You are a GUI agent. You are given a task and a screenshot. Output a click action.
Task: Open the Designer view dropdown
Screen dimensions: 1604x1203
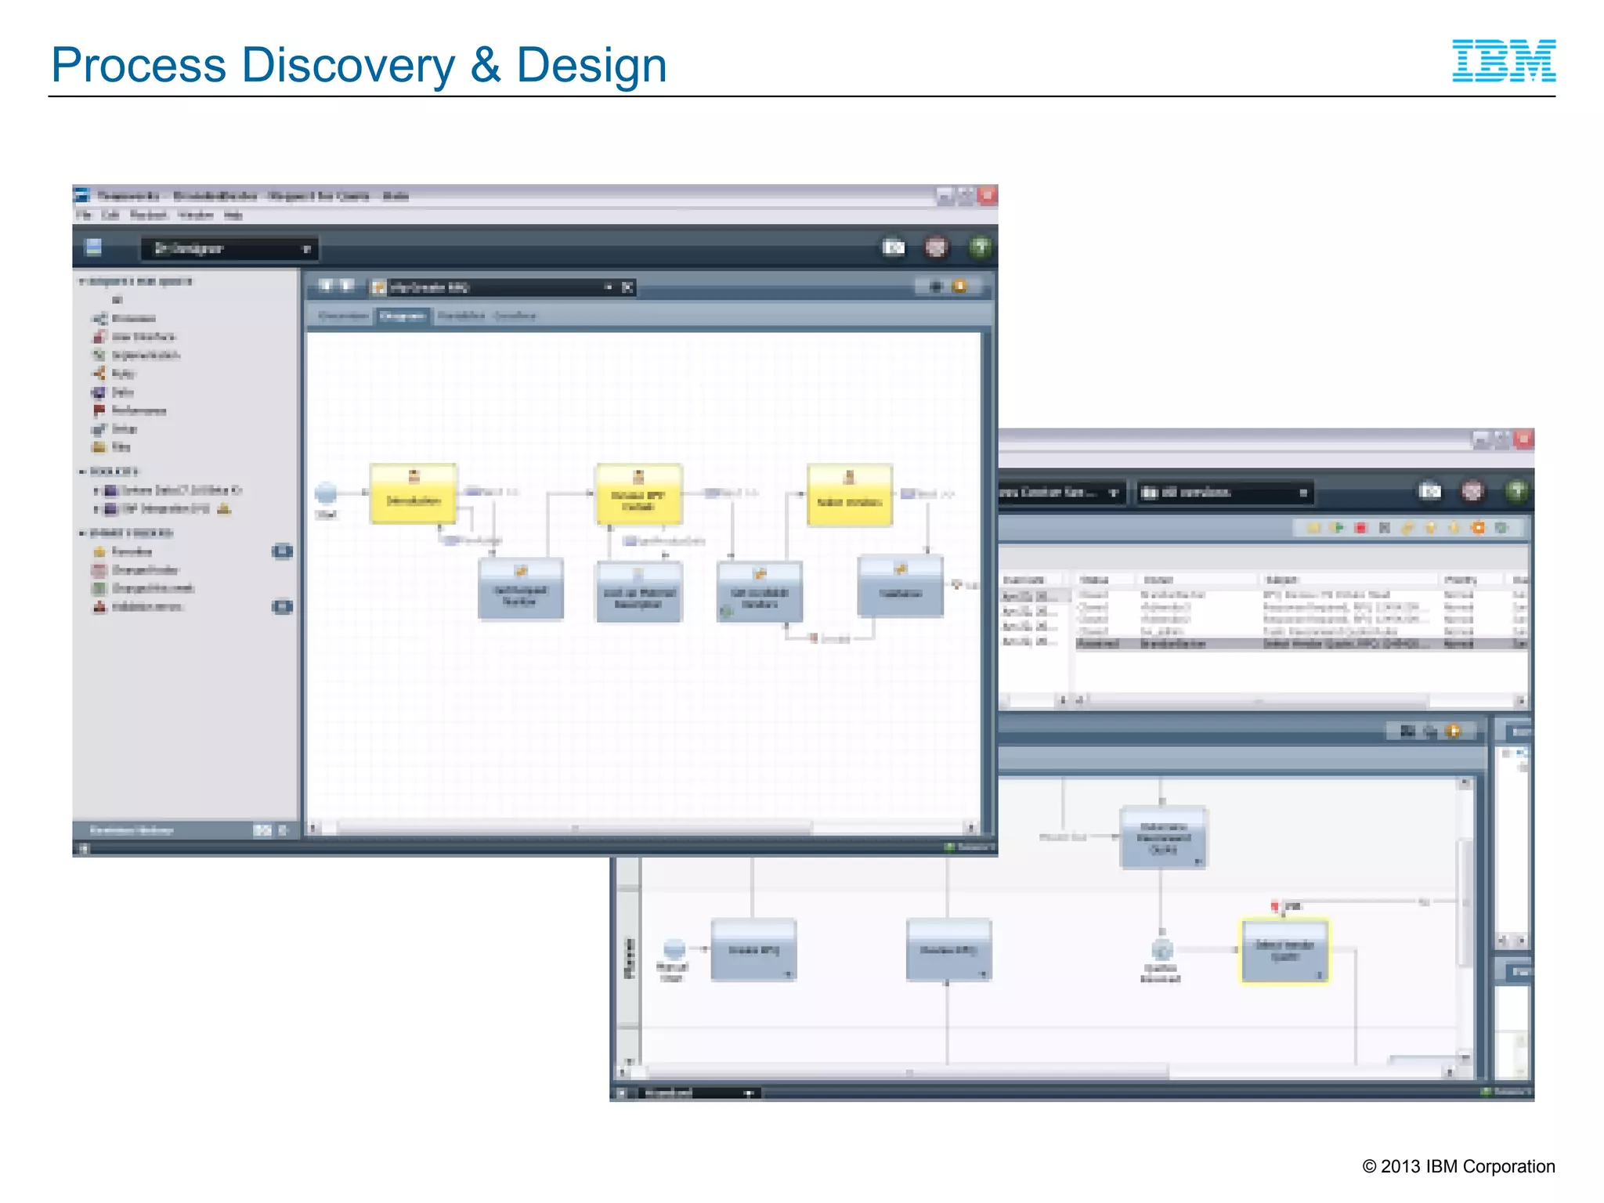229,248
